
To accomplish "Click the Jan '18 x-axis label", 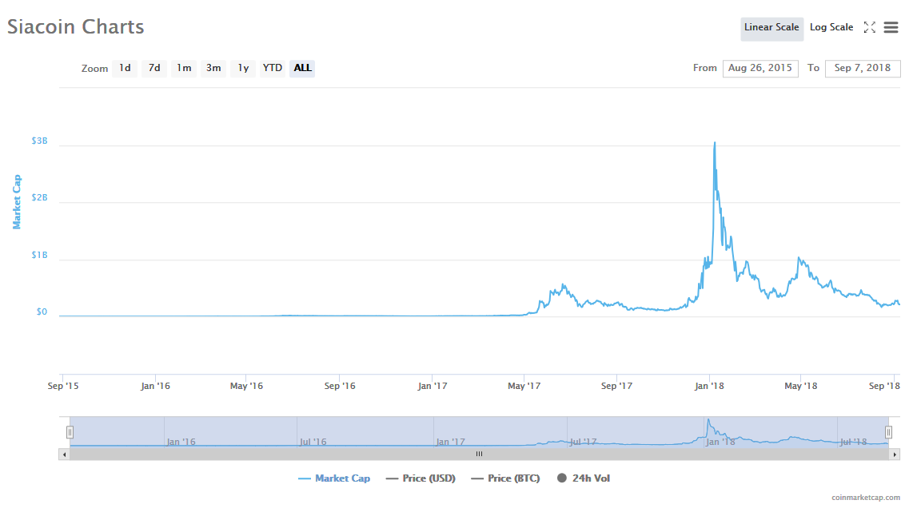I will tap(709, 386).
